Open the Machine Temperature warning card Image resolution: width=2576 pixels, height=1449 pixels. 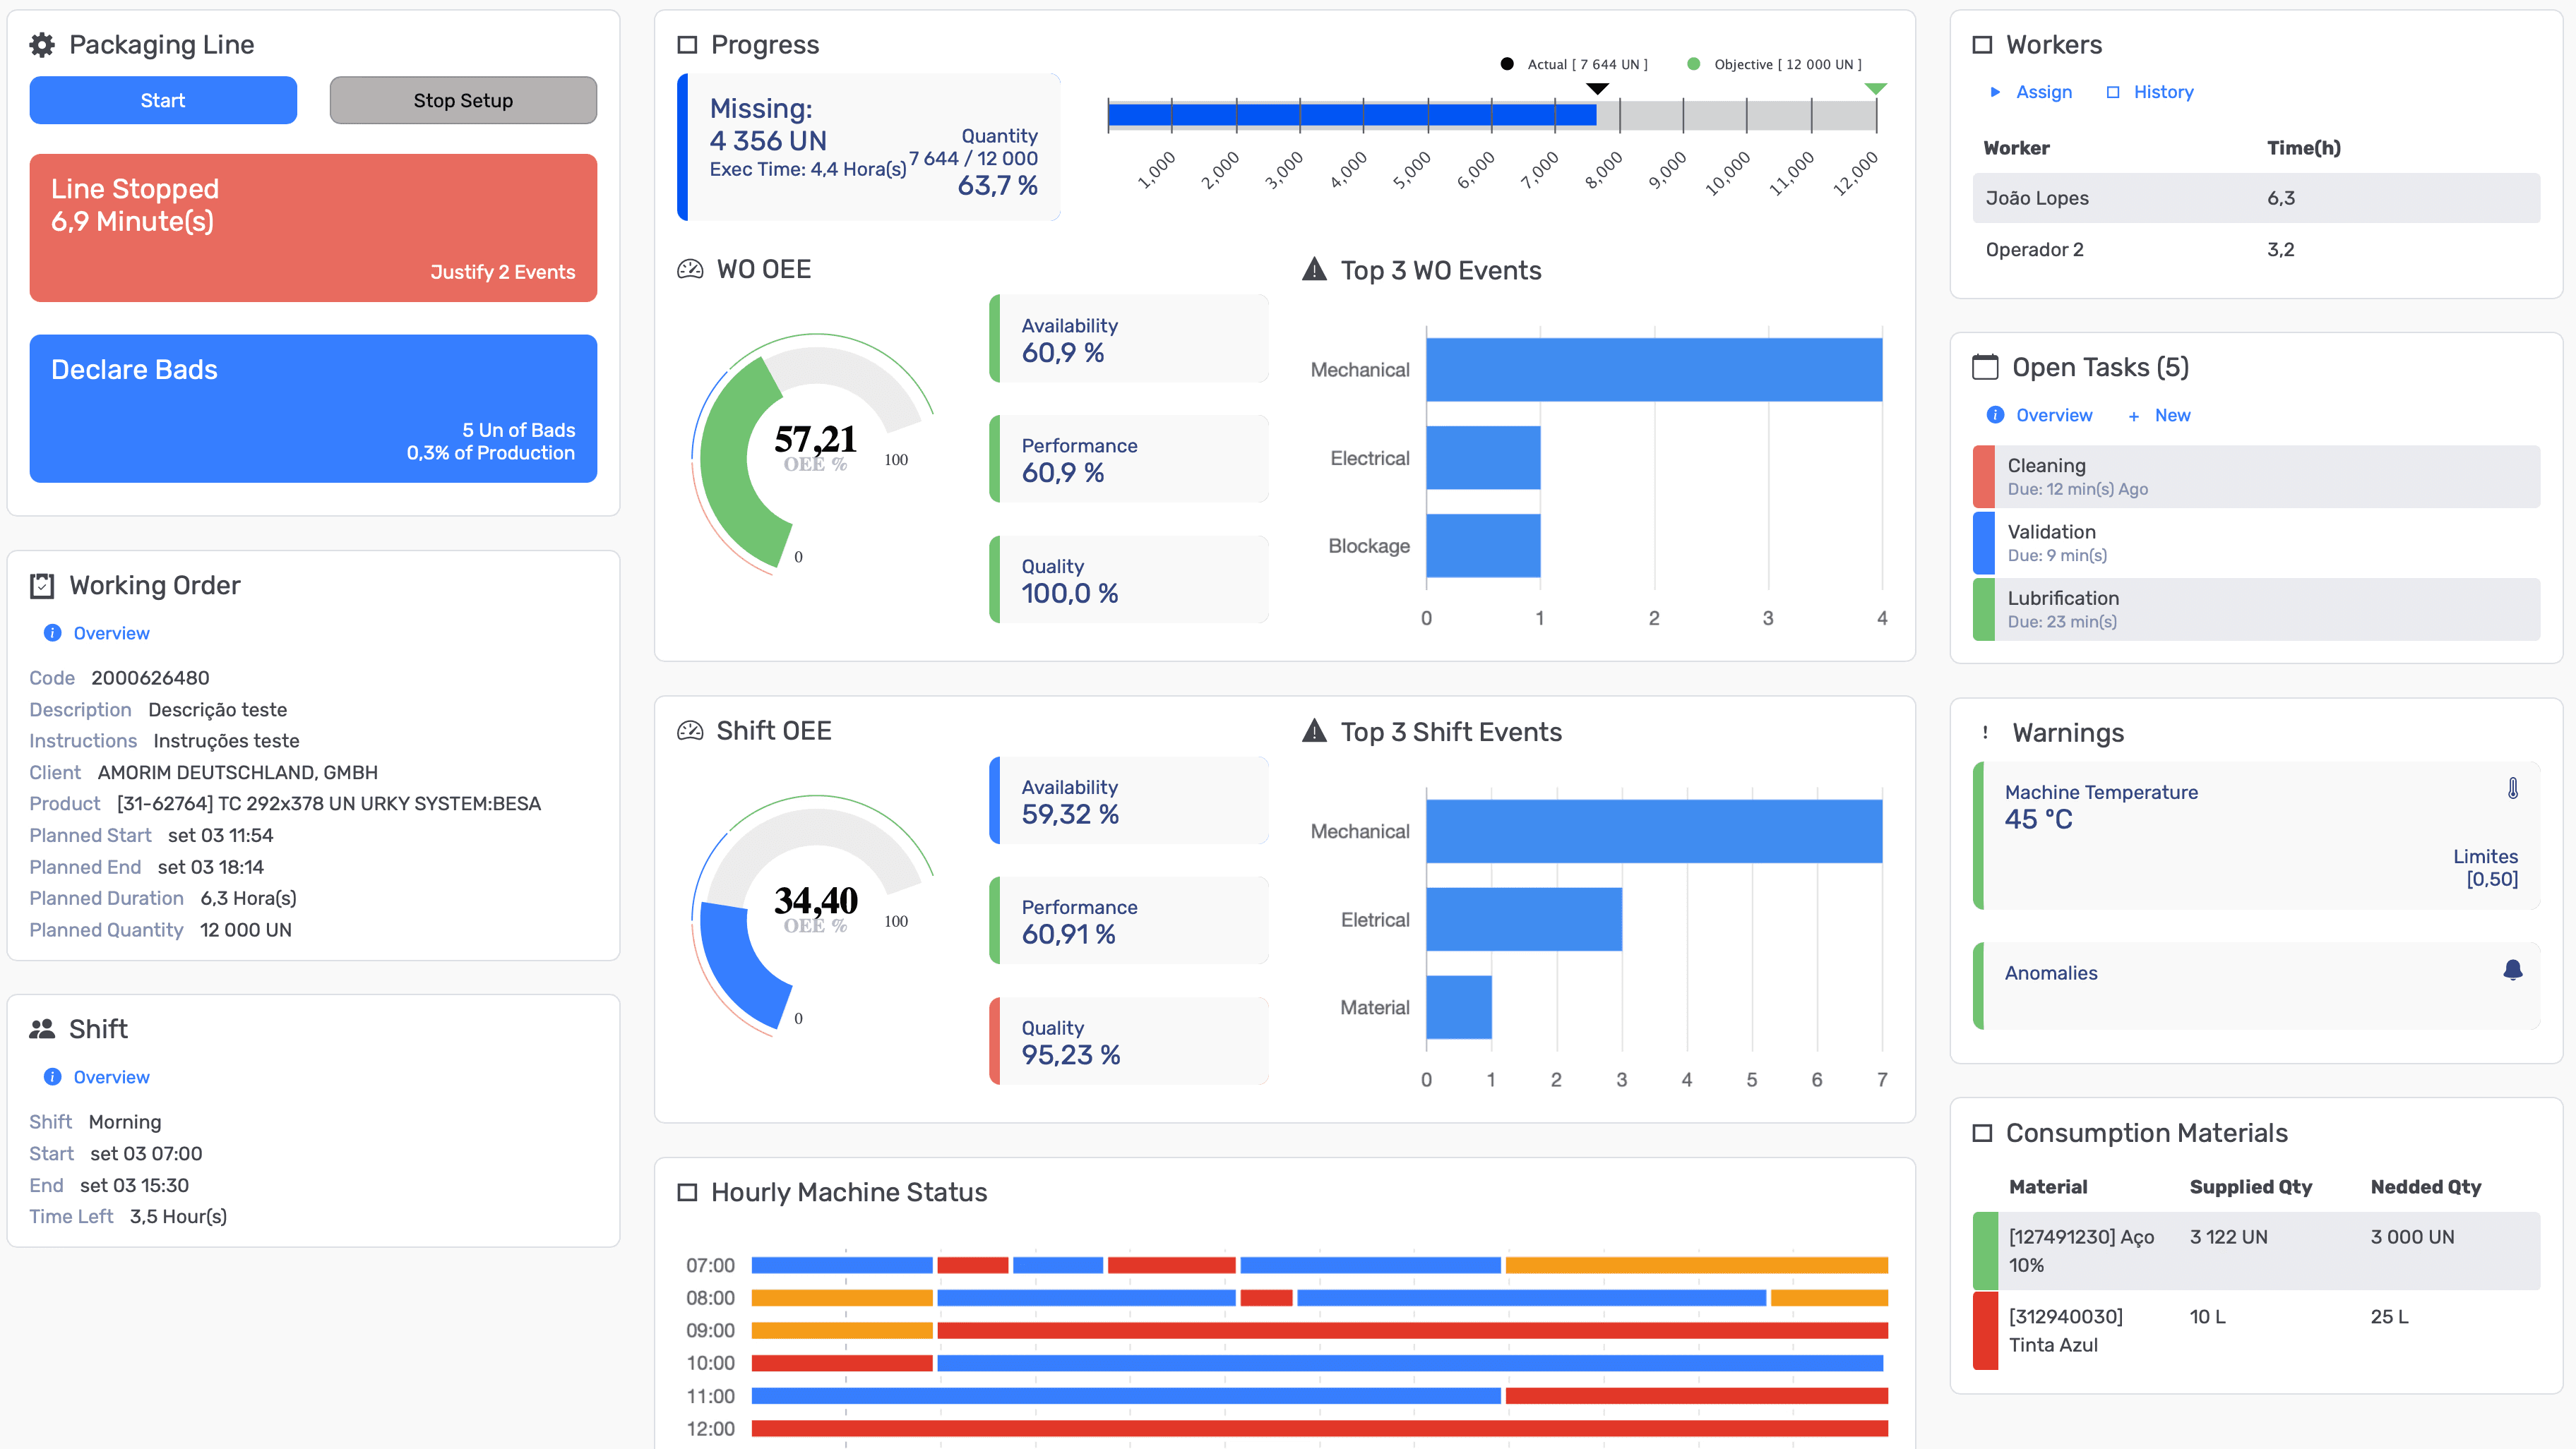[x=2256, y=836]
